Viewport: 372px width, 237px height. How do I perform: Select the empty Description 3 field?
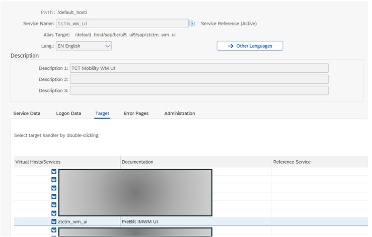pyautogui.click(x=199, y=90)
